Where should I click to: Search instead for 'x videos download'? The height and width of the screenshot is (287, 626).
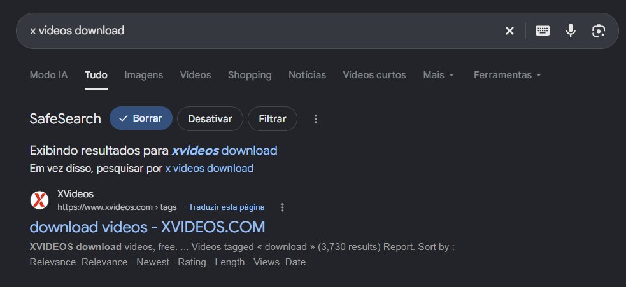click(210, 169)
